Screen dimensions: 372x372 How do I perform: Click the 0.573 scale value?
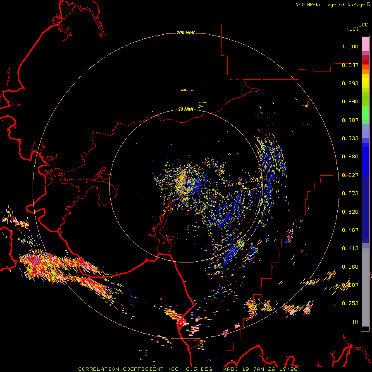pos(350,193)
